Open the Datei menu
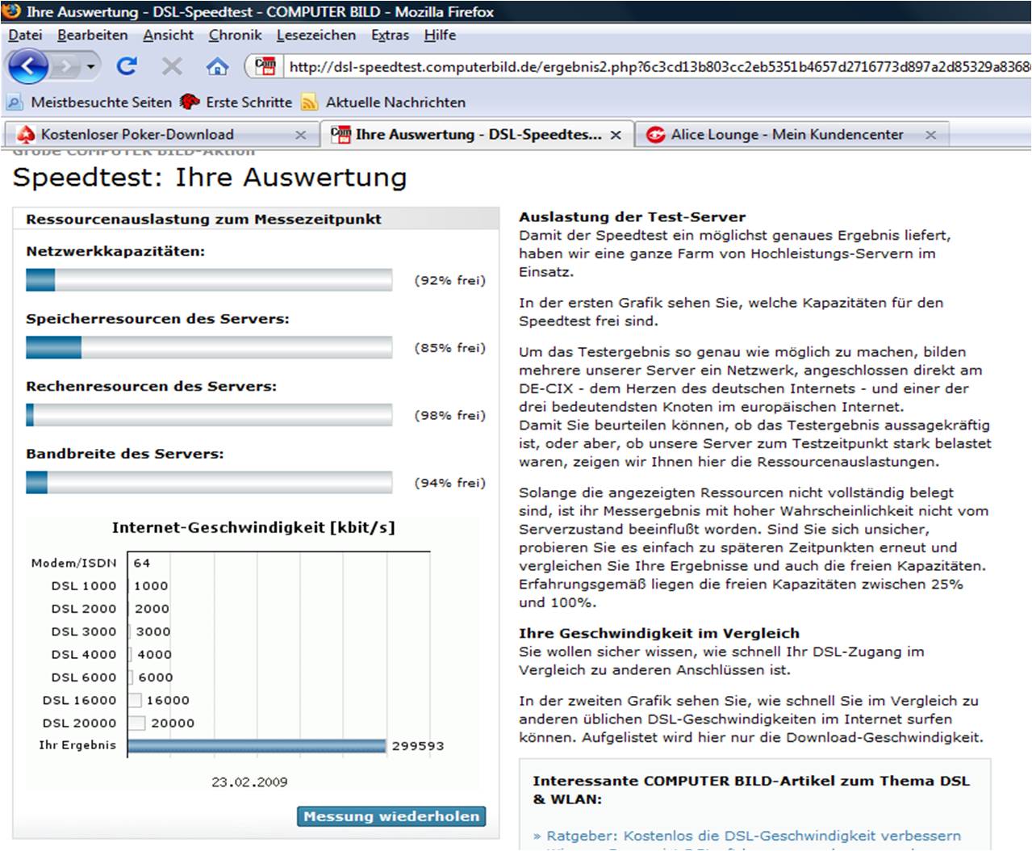The width and height of the screenshot is (1032, 851). coord(25,35)
